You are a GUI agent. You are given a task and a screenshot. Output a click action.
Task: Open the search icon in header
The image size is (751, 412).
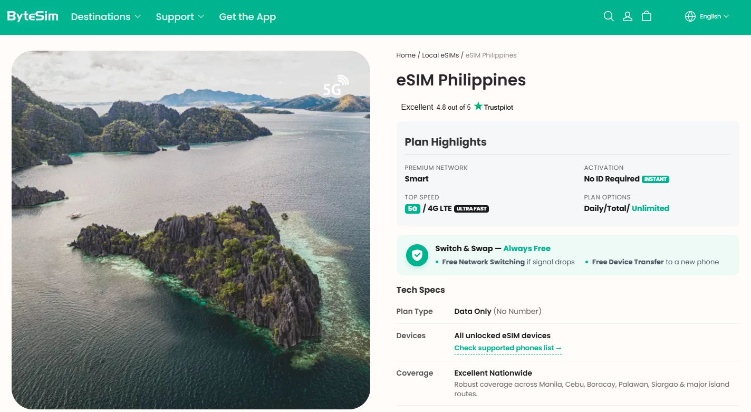pyautogui.click(x=609, y=16)
